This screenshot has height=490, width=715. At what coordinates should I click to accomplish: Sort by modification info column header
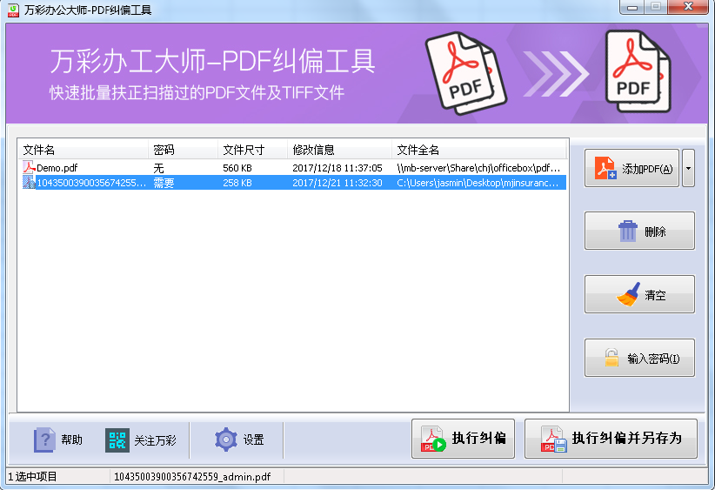click(339, 150)
